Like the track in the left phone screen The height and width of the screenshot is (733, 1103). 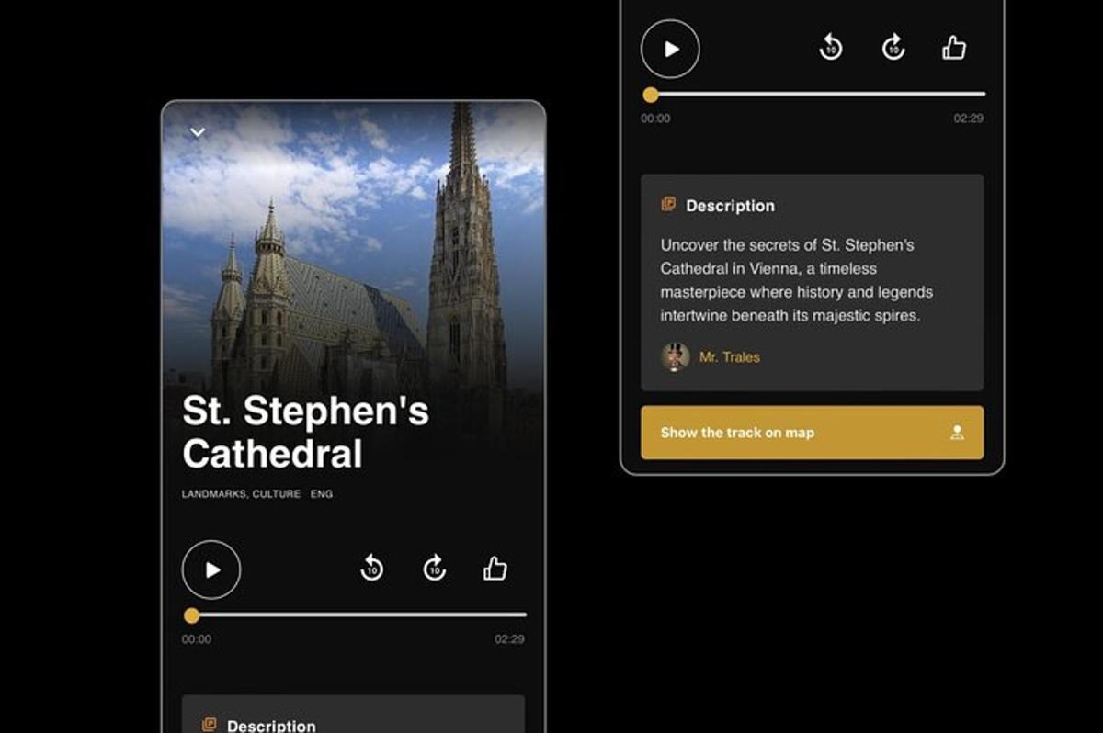tap(495, 569)
